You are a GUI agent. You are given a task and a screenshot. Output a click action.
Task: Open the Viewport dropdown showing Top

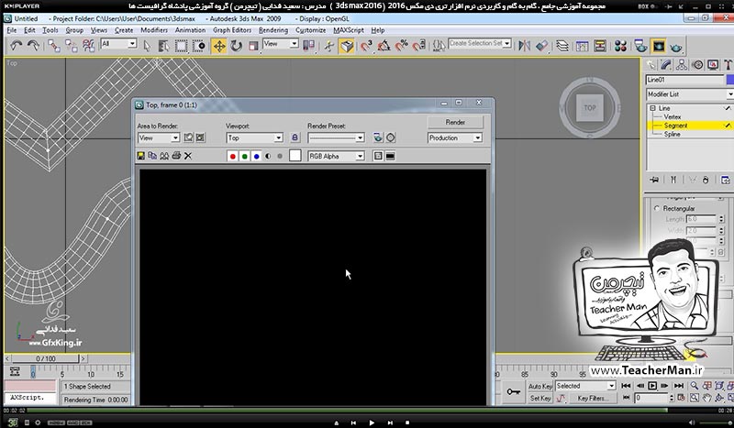click(x=255, y=138)
